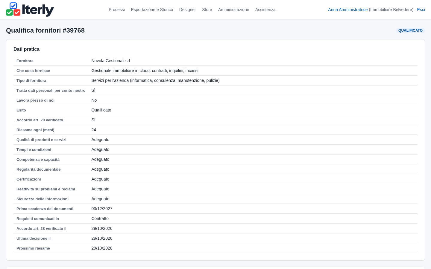Click the Regolarità documentale label
The height and width of the screenshot is (269, 431).
(38, 169)
